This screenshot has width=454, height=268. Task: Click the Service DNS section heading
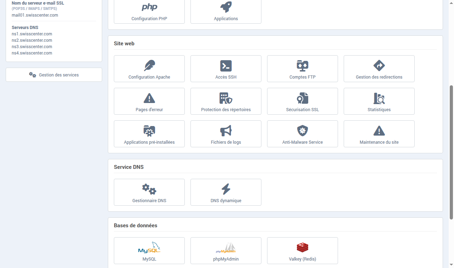[x=129, y=167]
